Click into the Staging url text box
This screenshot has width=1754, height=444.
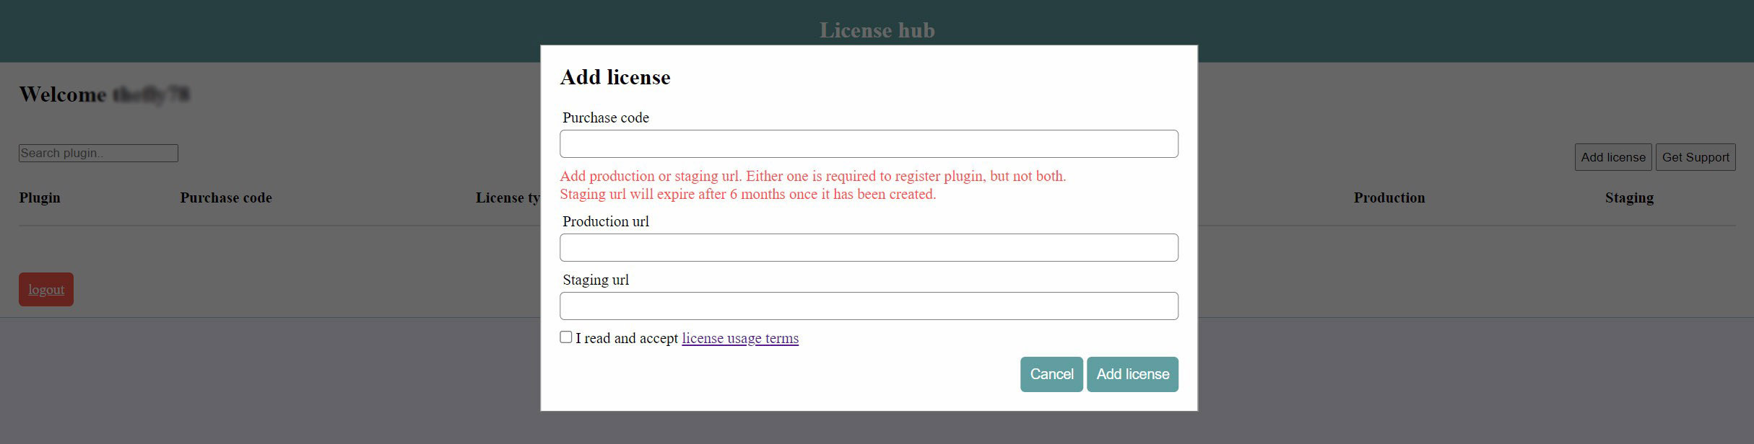(868, 306)
